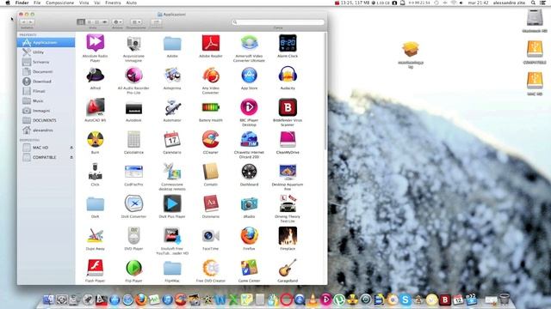Switch Finder to Cover Flow view
This screenshot has width=551, height=309.
(104, 22)
